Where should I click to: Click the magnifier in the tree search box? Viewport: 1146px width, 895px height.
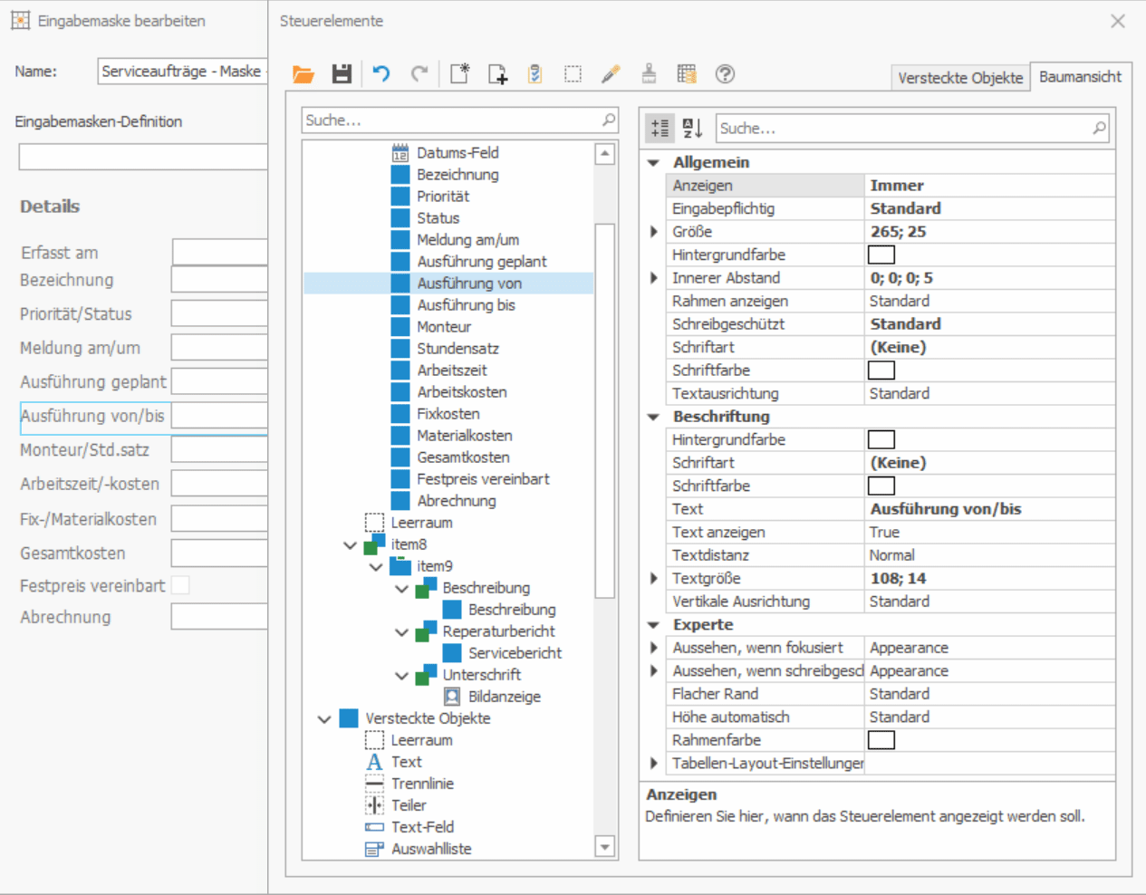[x=609, y=120]
